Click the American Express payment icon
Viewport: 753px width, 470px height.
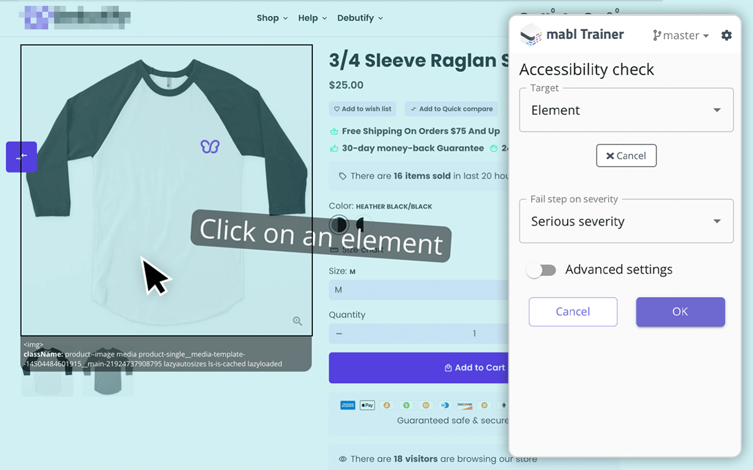point(348,405)
